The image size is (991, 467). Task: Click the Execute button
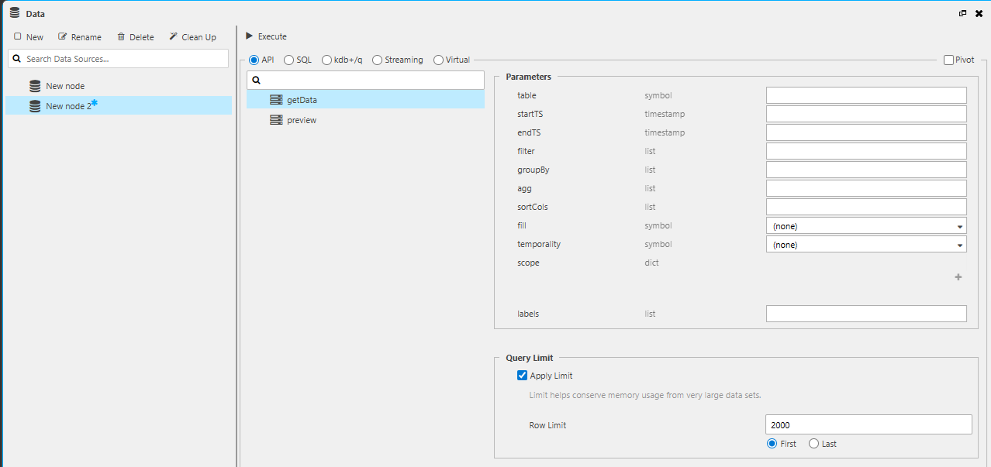266,36
